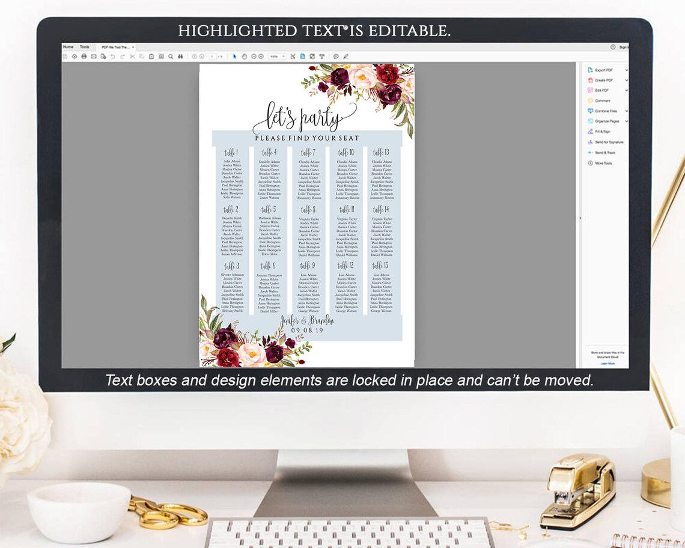Viewport: 685px width, 548px height.
Task: Expand the Organize Pages chevron
Action: (x=626, y=121)
